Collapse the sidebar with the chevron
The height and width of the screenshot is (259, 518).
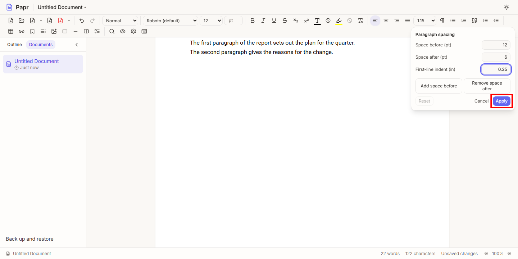77,45
